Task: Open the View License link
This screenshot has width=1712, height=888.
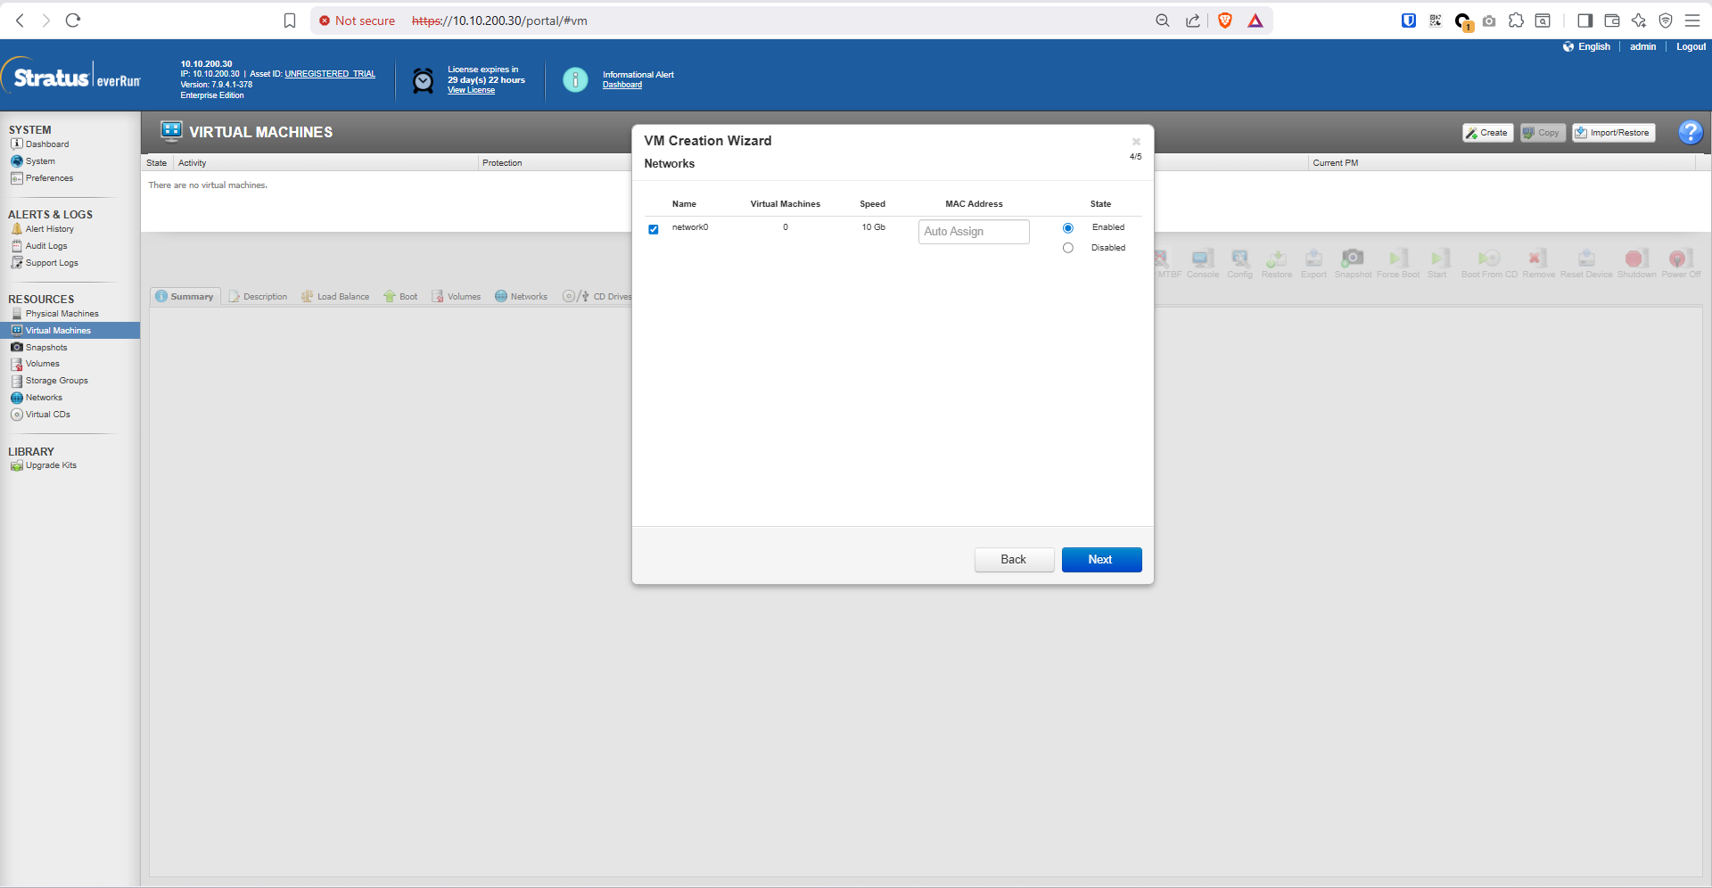Action: click(471, 90)
